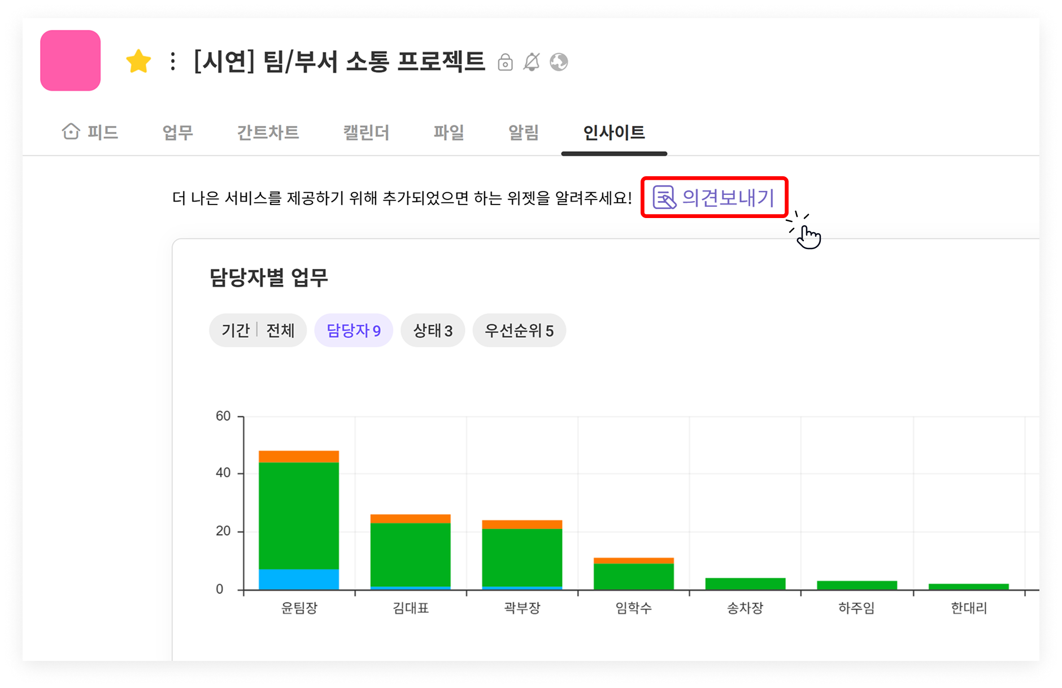Image resolution: width=1062 pixels, height=688 pixels.
Task: Click 윤팀장's green bar segment
Action: point(299,515)
